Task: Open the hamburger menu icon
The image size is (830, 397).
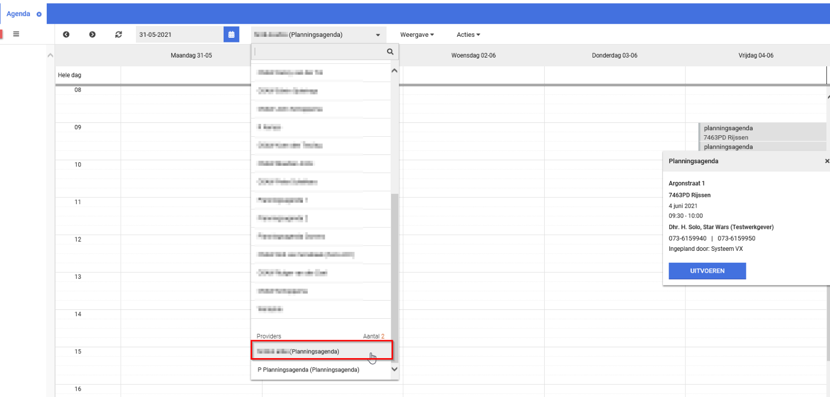Action: coord(16,34)
